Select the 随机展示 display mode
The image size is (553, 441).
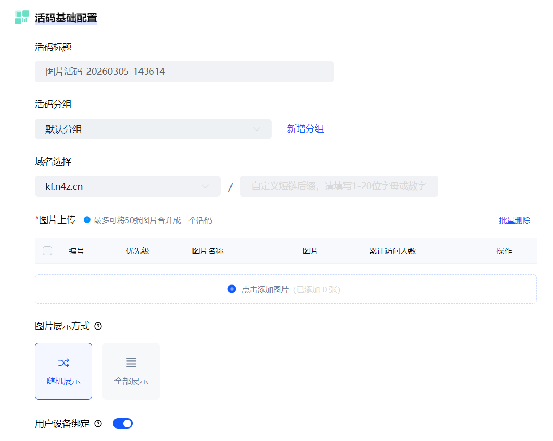tap(63, 371)
